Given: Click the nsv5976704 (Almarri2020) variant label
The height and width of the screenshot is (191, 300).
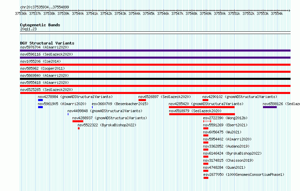Looking at the screenshot, I should click(x=44, y=47).
